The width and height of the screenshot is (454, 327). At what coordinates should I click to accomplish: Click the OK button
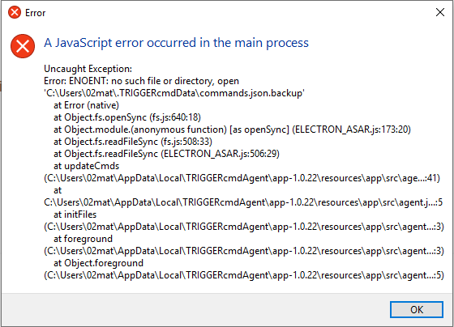pyautogui.click(x=417, y=310)
